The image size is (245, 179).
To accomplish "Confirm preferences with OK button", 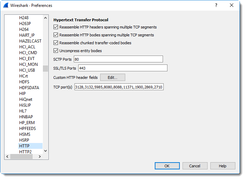I will tap(167, 166).
